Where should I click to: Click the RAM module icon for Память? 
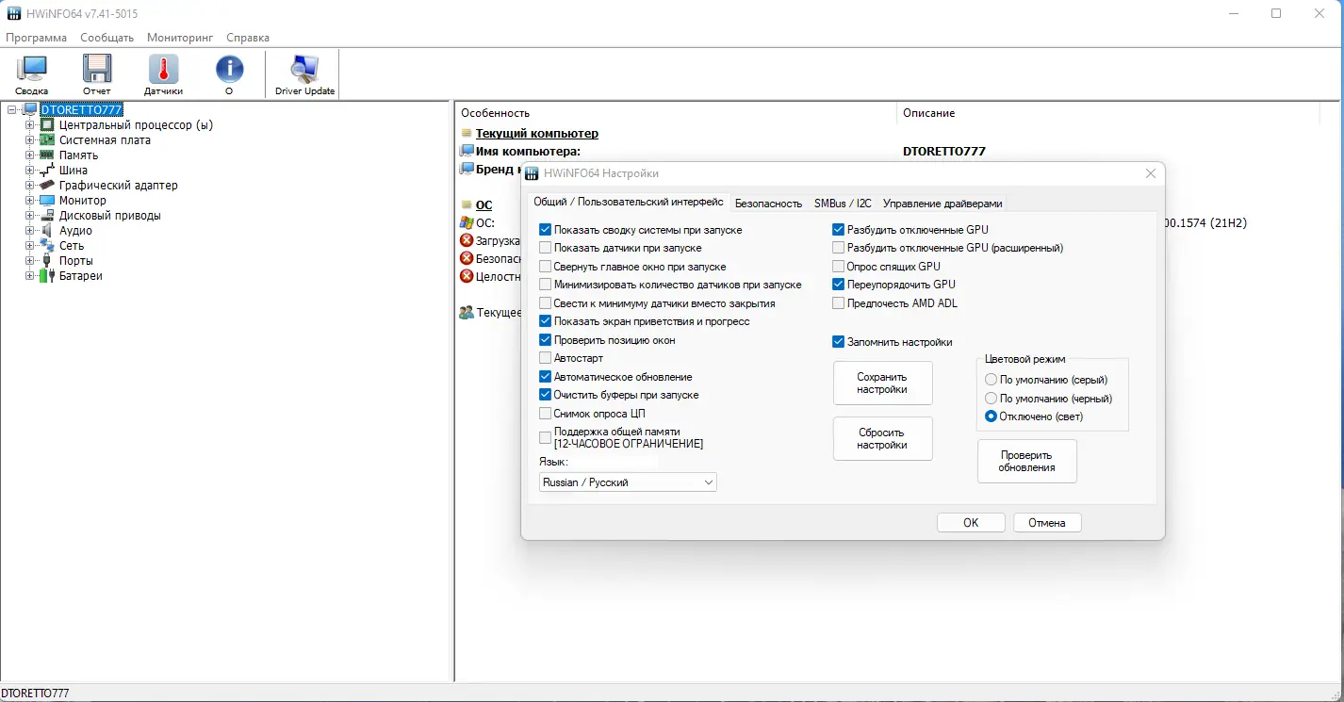pyautogui.click(x=47, y=155)
